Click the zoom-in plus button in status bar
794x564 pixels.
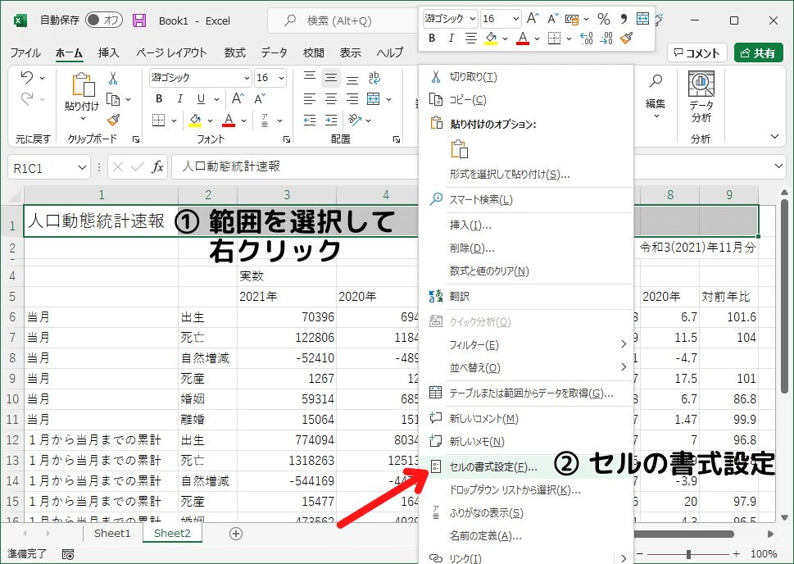pyautogui.click(x=737, y=554)
